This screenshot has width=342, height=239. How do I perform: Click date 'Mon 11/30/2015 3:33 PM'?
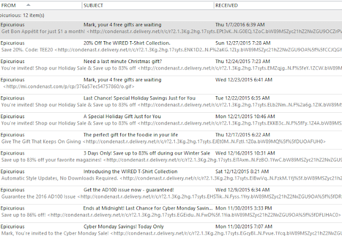click(244, 208)
